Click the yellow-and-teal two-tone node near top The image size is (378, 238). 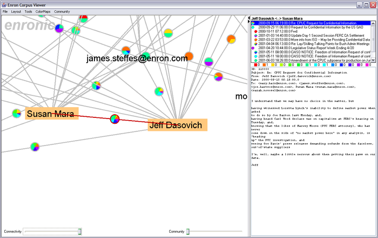168,33
